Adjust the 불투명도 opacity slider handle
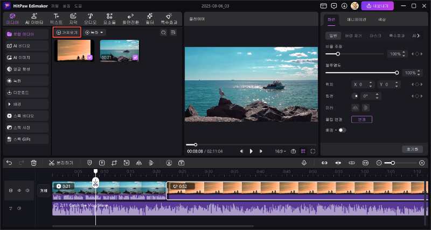This screenshot has height=230, width=431. click(397, 73)
